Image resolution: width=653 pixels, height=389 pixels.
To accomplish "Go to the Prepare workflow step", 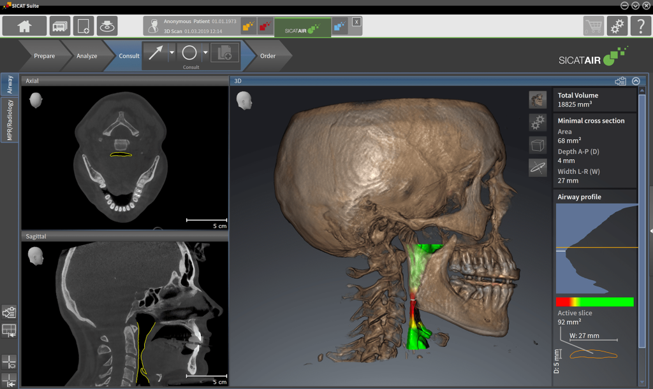I will (44, 56).
